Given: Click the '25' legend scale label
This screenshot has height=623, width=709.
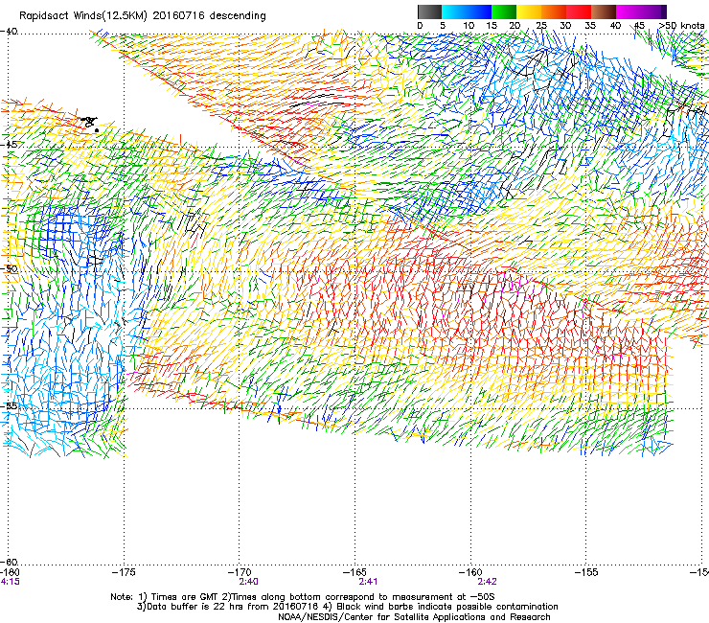Looking at the screenshot, I should pos(541,25).
